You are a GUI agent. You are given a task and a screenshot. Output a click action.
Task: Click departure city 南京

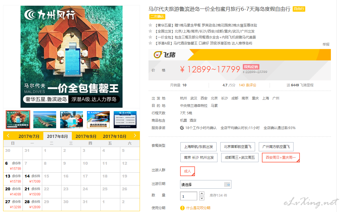245,98
